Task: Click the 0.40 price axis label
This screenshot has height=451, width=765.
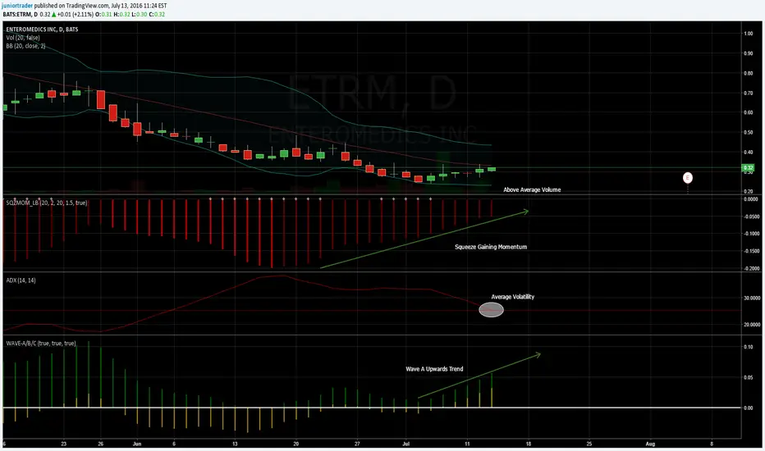Action: point(748,153)
